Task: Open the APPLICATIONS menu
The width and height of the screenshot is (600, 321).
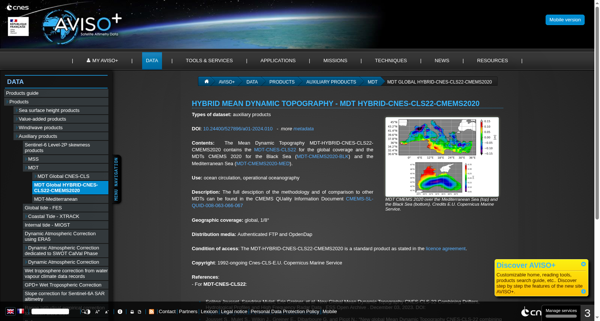Action: pyautogui.click(x=278, y=60)
